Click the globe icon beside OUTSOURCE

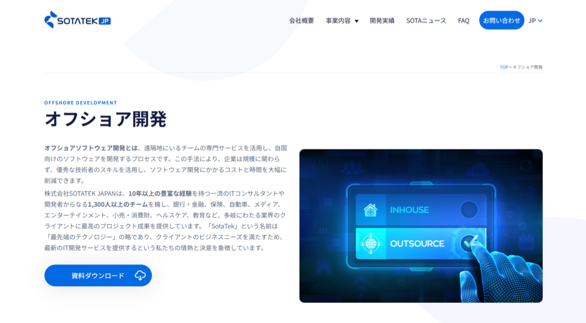371,244
